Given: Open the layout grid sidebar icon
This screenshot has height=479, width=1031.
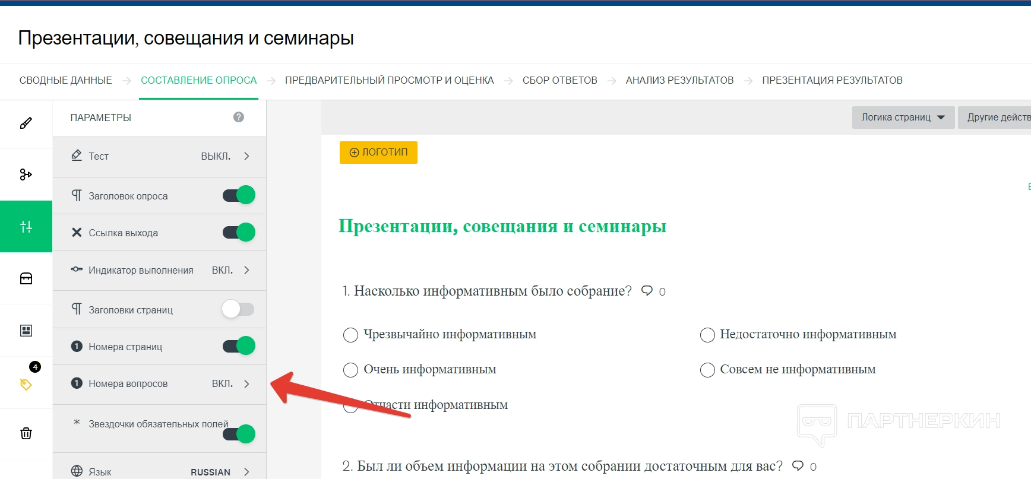Looking at the screenshot, I should pyautogui.click(x=26, y=331).
